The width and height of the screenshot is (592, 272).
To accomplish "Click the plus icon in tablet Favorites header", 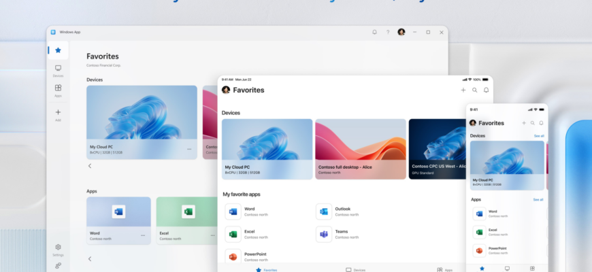I will (x=463, y=90).
